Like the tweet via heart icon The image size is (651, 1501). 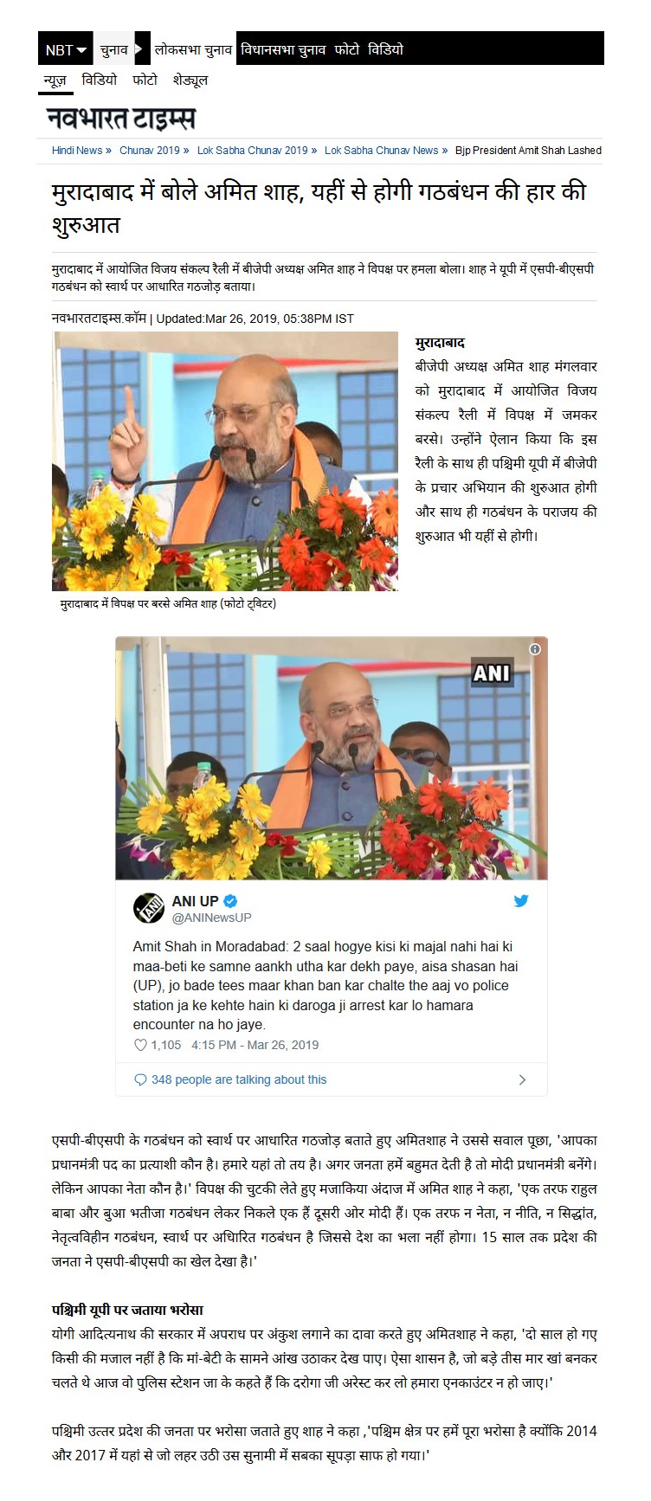click(140, 1045)
